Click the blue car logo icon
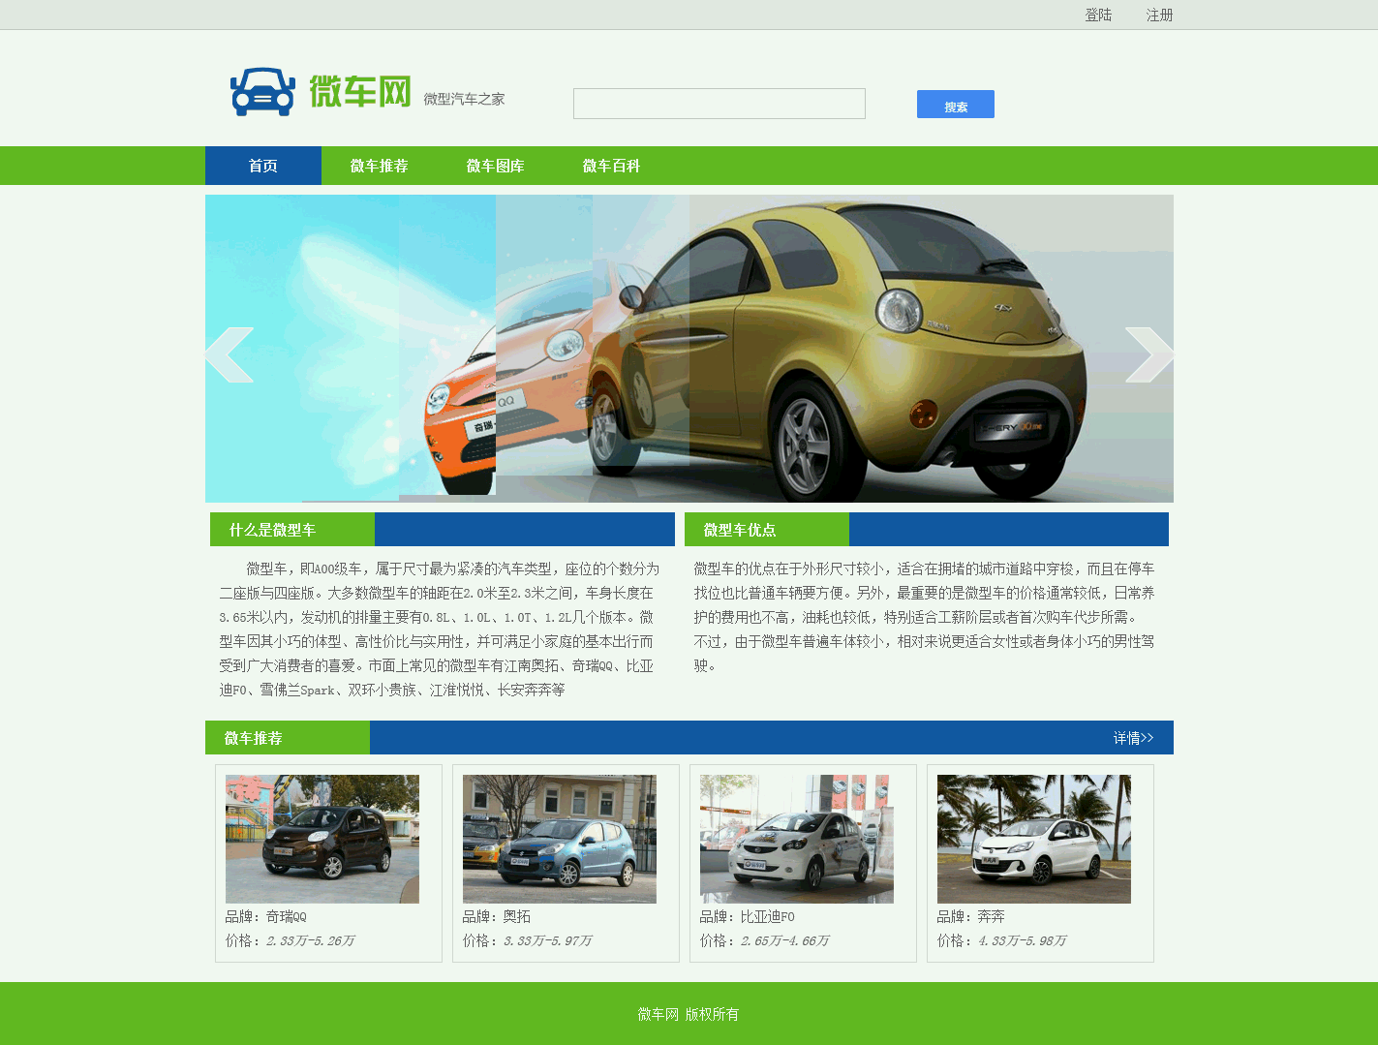 pyautogui.click(x=262, y=92)
